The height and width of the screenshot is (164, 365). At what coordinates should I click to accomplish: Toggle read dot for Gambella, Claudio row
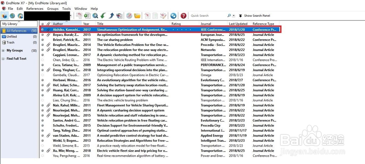[x=42, y=75]
